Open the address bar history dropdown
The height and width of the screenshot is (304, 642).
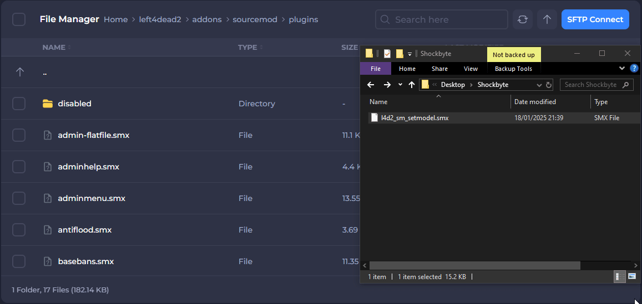click(539, 85)
